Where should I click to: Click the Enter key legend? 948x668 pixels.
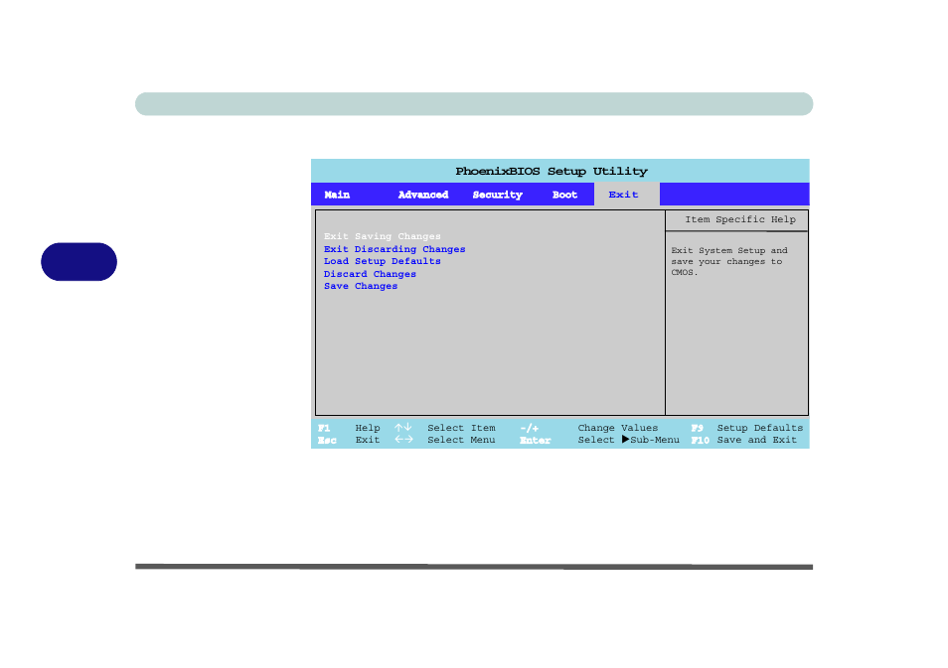click(535, 441)
